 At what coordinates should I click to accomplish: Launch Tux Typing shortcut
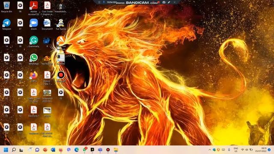61,24
